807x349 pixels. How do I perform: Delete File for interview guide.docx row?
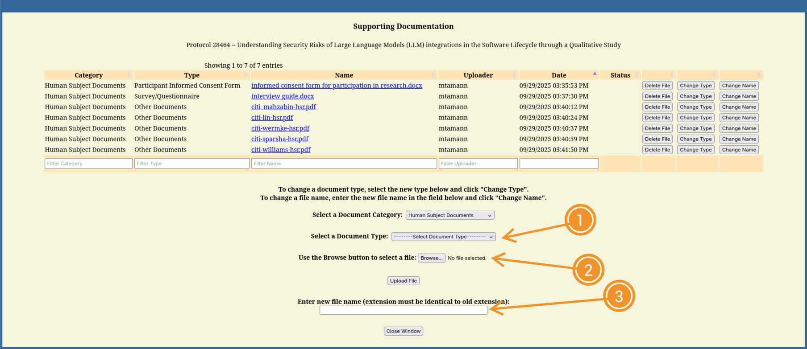pyautogui.click(x=657, y=96)
